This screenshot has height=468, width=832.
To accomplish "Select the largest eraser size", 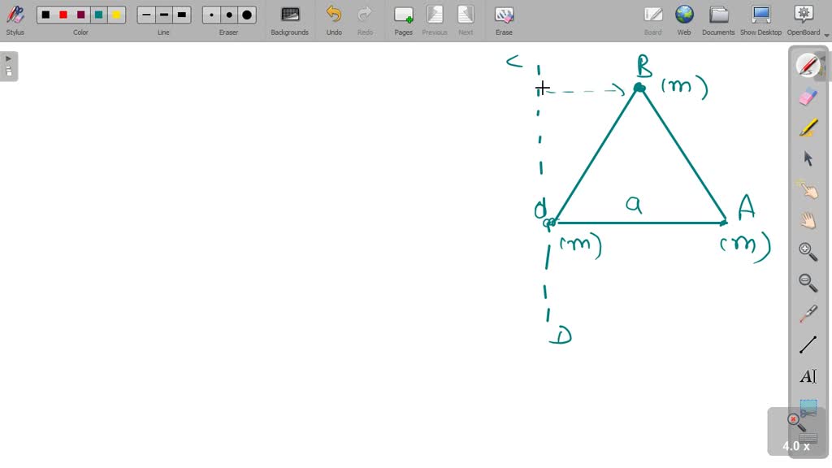I will [247, 15].
